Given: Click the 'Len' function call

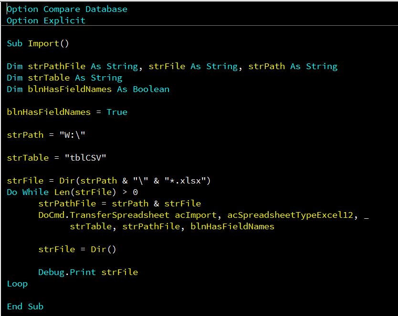Looking at the screenshot, I should pos(62,192).
